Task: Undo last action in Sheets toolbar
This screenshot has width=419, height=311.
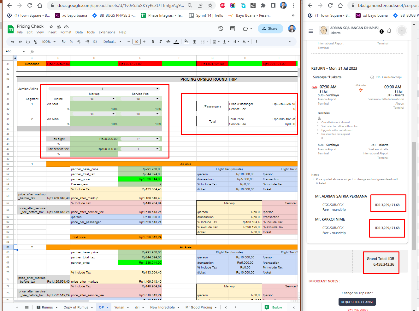Action: (12, 42)
